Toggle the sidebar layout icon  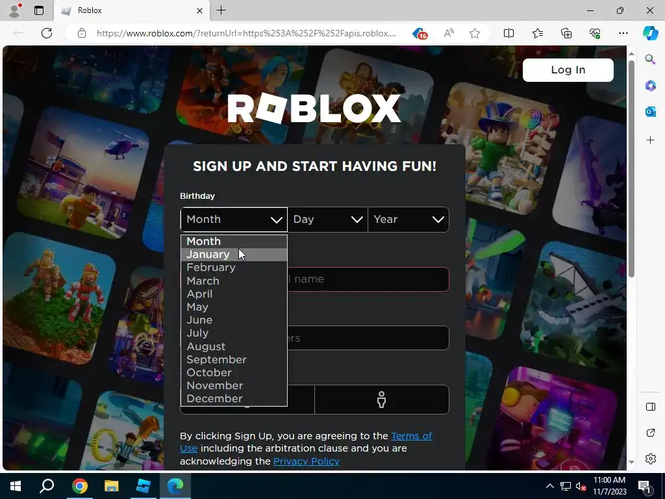tap(650, 407)
